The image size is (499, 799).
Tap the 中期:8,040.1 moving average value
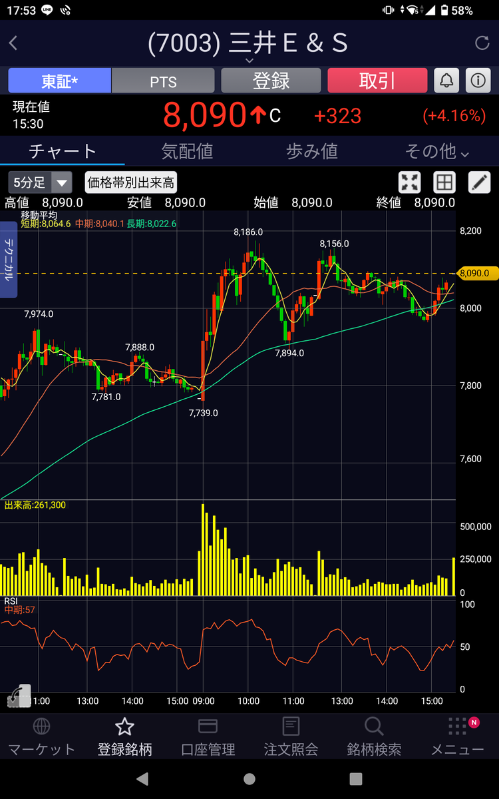pos(99,224)
